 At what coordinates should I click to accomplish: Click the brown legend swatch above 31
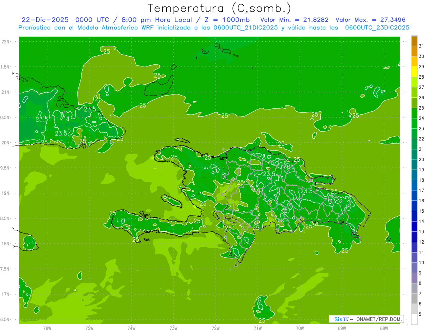point(414,41)
